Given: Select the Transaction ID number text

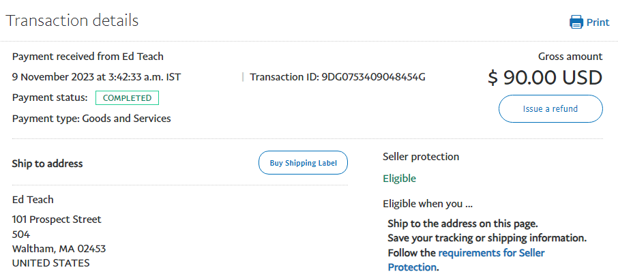Looking at the screenshot, I should (x=373, y=77).
